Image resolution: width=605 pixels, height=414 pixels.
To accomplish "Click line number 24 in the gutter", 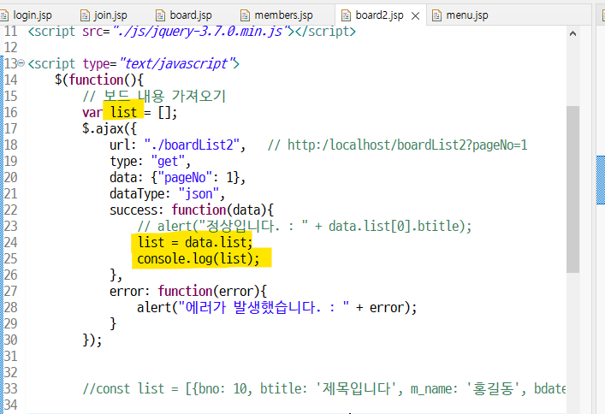I will (x=10, y=242).
